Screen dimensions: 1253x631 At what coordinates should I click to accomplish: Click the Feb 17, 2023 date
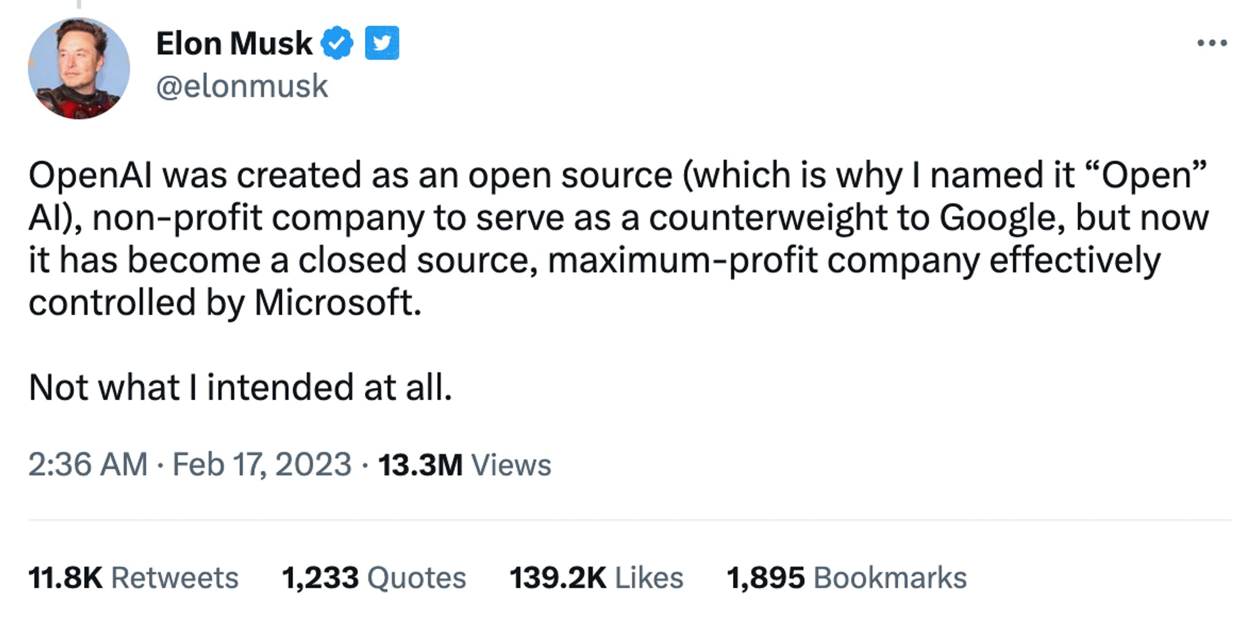(x=262, y=464)
